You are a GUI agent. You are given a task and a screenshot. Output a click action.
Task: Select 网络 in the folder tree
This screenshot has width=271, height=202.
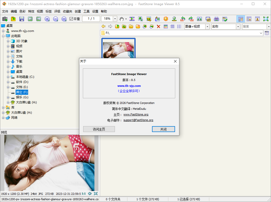pos(14,118)
